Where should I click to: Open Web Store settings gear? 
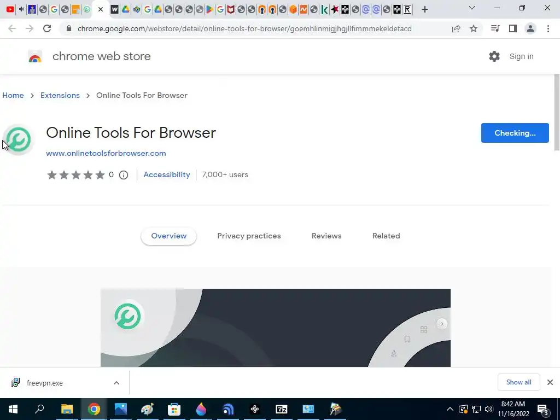pos(494,56)
